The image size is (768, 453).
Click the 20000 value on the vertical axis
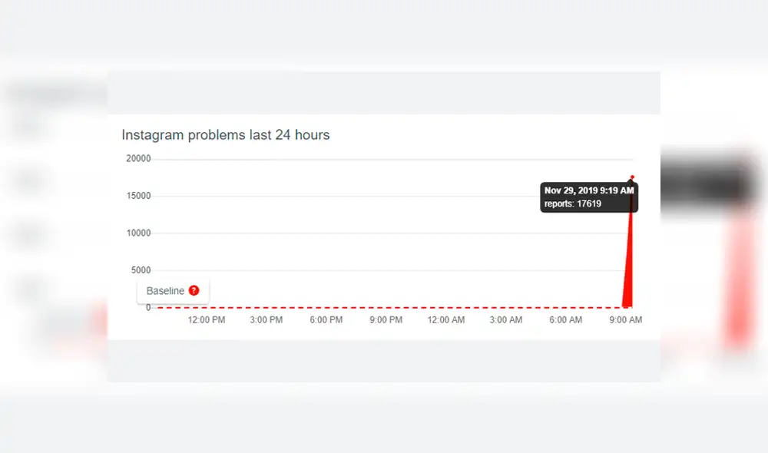coord(138,159)
